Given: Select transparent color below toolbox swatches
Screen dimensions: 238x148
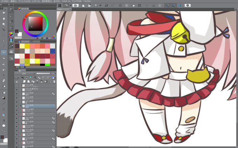Looking at the screenshot, I should click(x=4, y=144).
